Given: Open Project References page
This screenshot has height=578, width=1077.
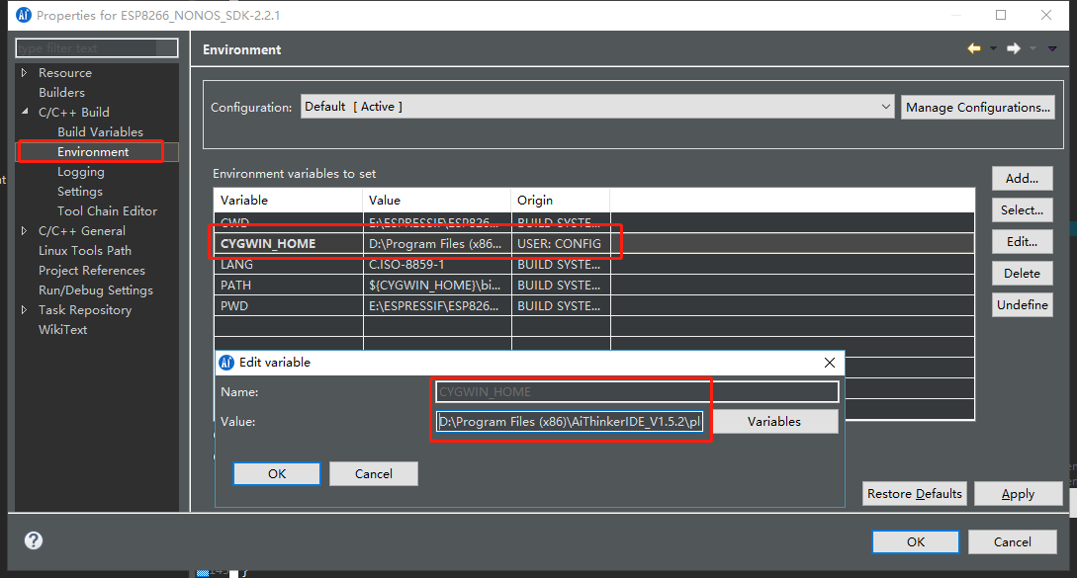Looking at the screenshot, I should coord(91,271).
